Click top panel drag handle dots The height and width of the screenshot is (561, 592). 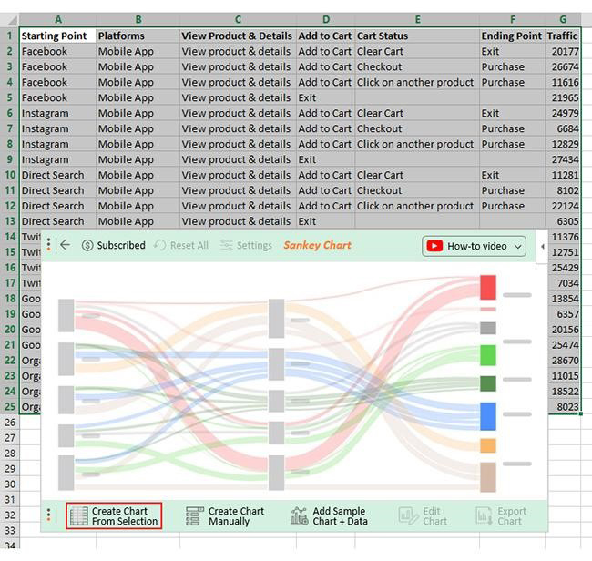point(48,245)
